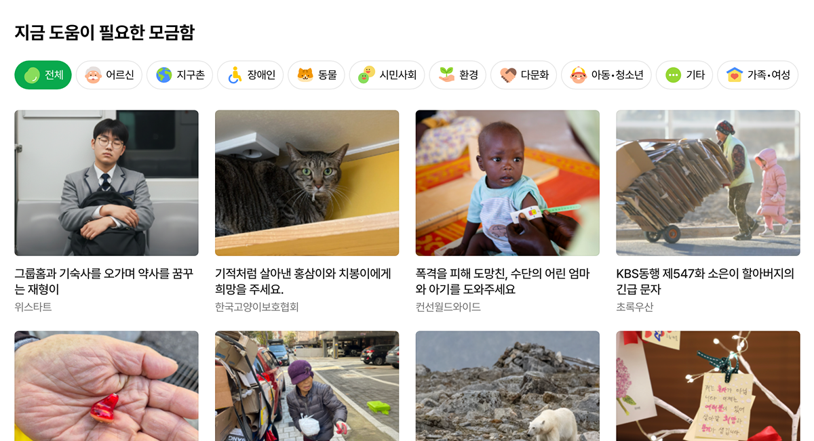
Task: Click the 시민사회 speech faces icon
Action: click(x=366, y=75)
